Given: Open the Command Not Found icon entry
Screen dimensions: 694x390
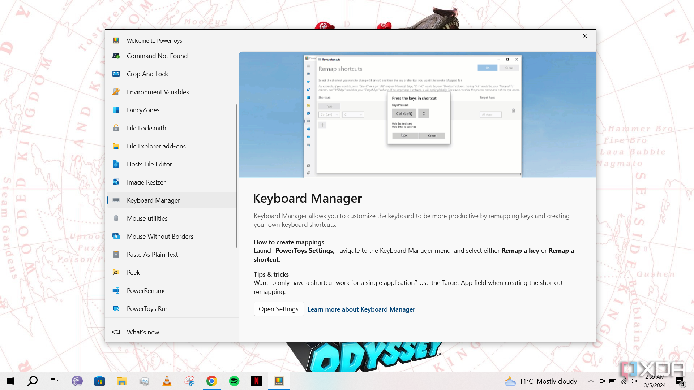Looking at the screenshot, I should click(116, 56).
